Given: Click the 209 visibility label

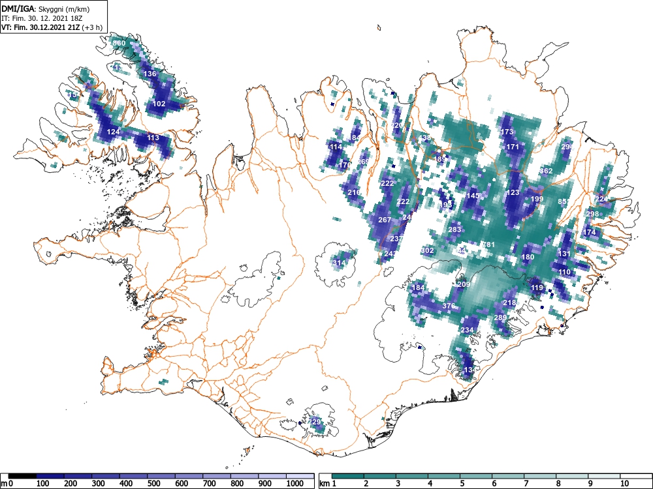Looking at the screenshot, I should point(464,285).
